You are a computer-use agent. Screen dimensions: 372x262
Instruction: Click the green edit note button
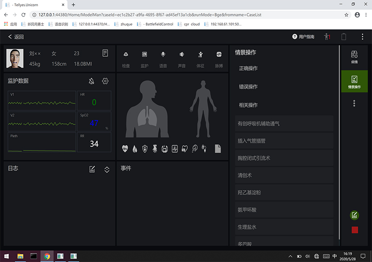[x=355, y=215]
